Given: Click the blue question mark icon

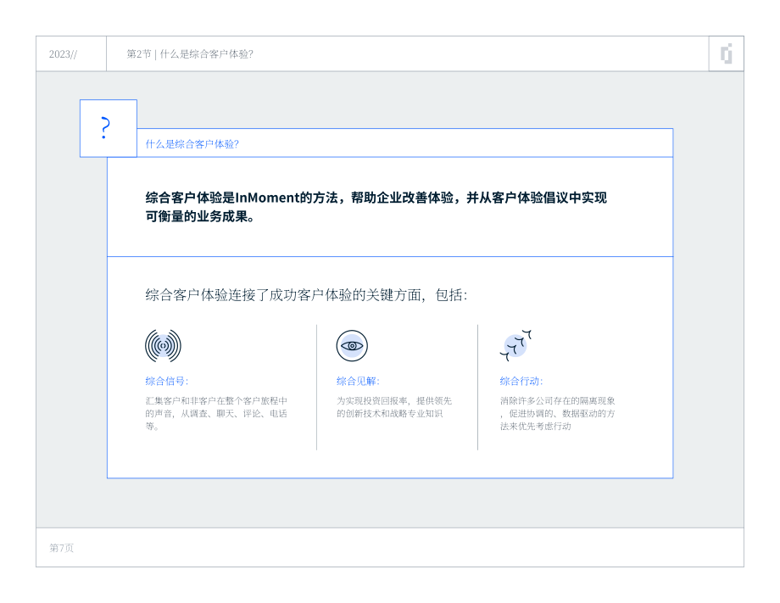Looking at the screenshot, I should (105, 128).
